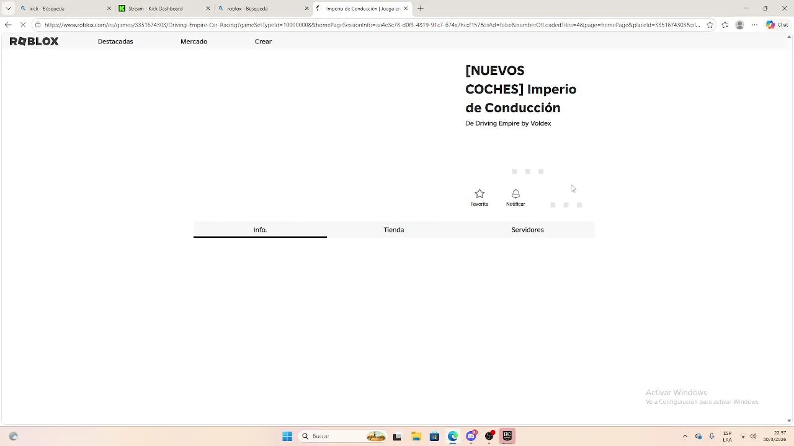Close the 'kick - Búsqueda' tab
Image resolution: width=794 pixels, height=446 pixels.
pos(110,9)
